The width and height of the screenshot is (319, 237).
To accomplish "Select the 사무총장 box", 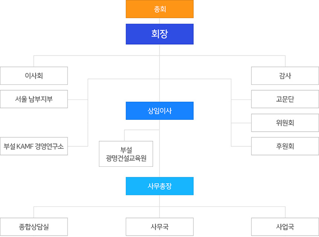I will (x=159, y=186).
